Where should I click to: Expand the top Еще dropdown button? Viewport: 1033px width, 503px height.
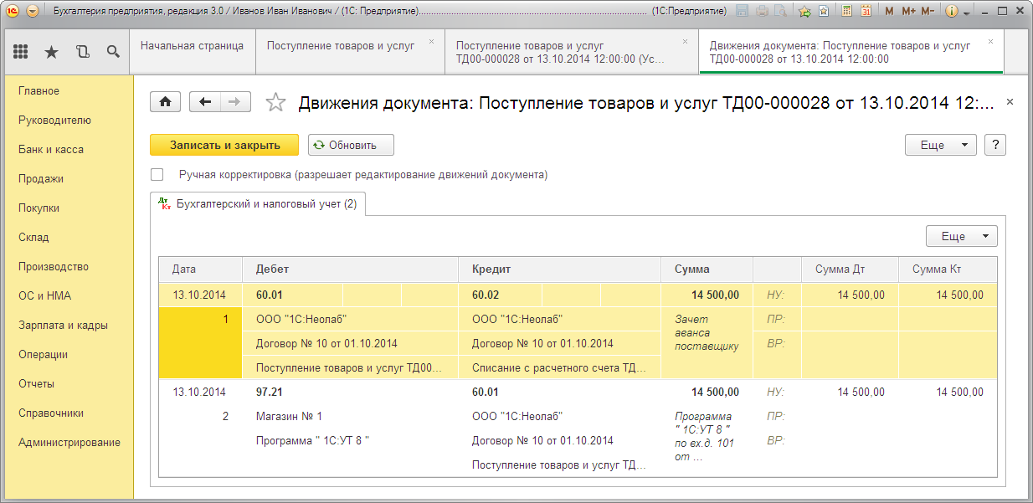pyautogui.click(x=941, y=145)
